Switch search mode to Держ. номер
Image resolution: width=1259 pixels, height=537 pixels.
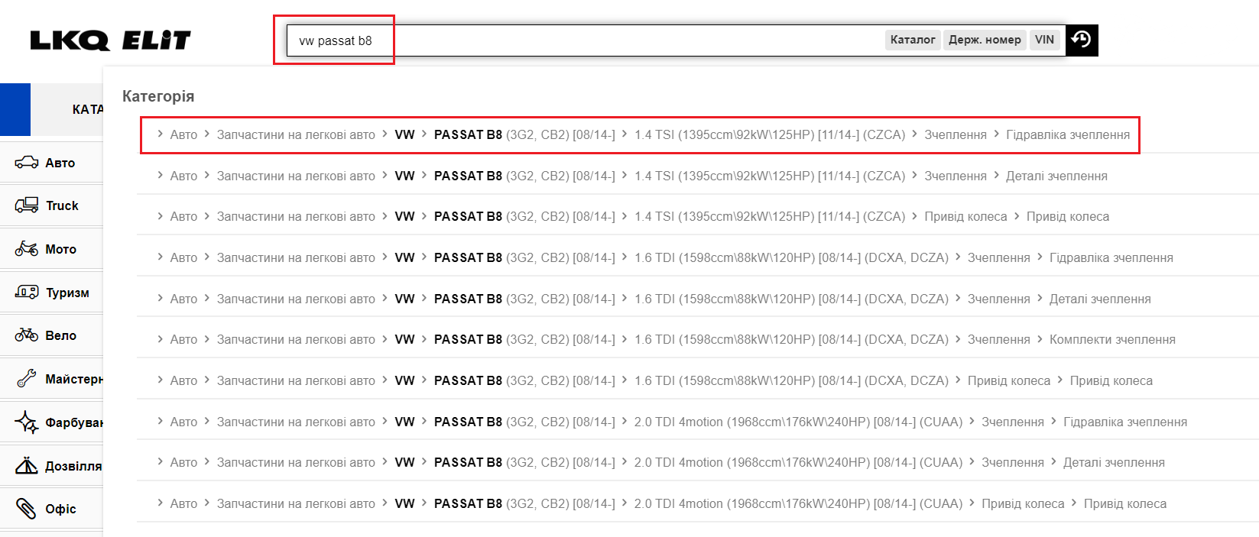point(985,40)
